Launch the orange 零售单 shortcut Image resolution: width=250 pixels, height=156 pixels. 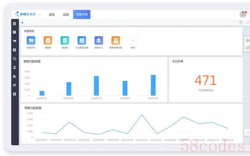(x=48, y=41)
